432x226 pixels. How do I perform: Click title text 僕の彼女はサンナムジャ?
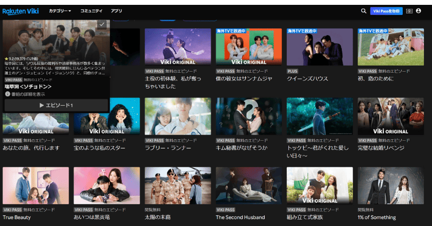[x=244, y=79]
